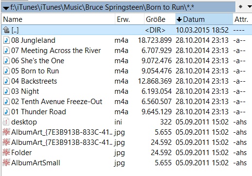Select 07 Meeting Across the River icon
252x176 pixels.
click(x=6, y=51)
